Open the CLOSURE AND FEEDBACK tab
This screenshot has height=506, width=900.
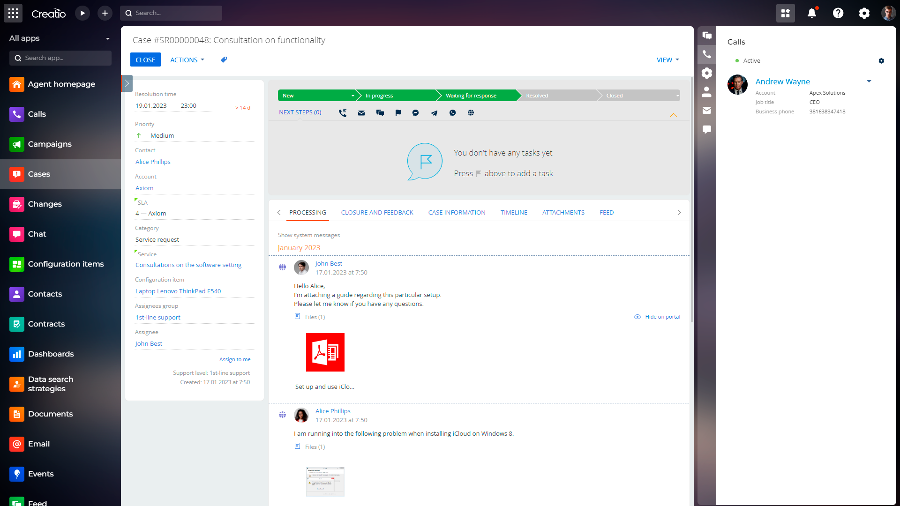pyautogui.click(x=377, y=213)
